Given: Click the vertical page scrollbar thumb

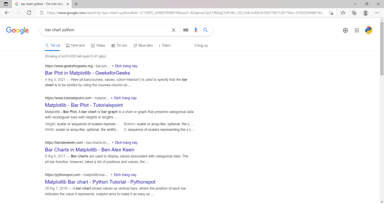Looking at the screenshot, I should tap(382, 49).
